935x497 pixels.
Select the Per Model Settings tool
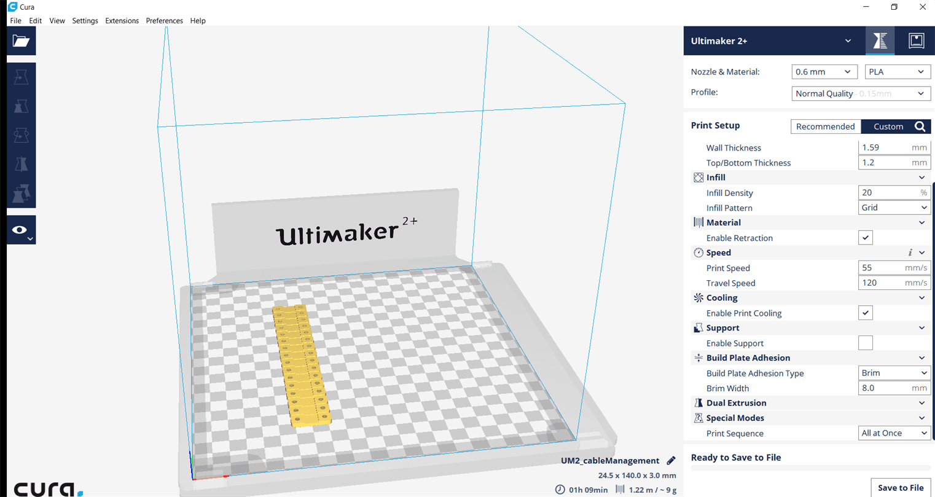coord(21,193)
